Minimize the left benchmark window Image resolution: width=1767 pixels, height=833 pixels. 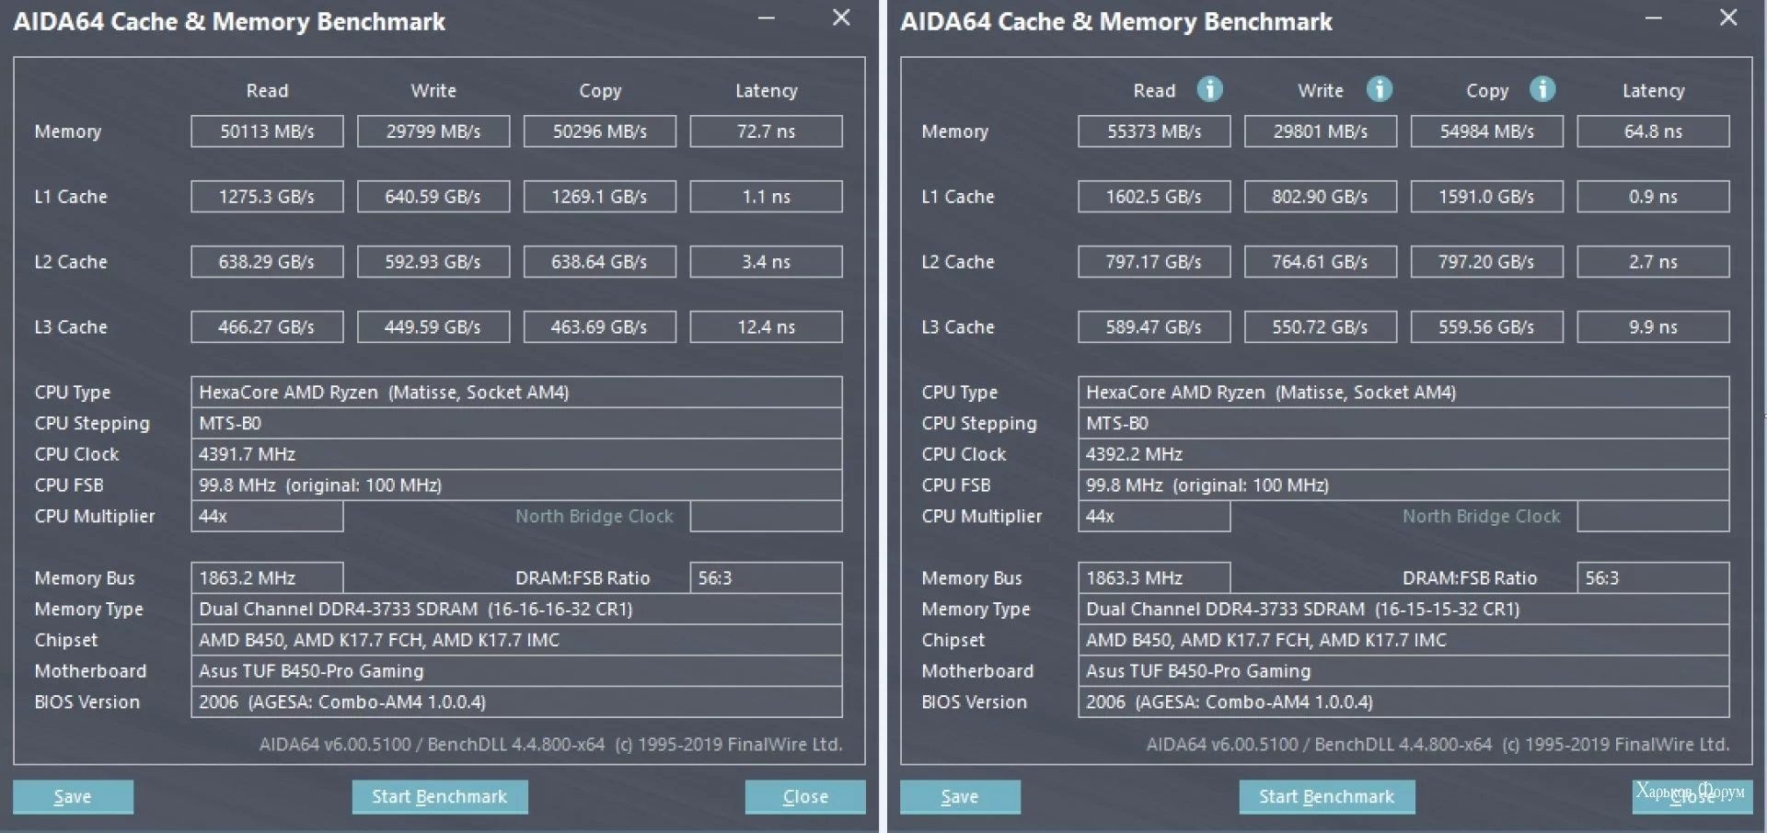767,17
